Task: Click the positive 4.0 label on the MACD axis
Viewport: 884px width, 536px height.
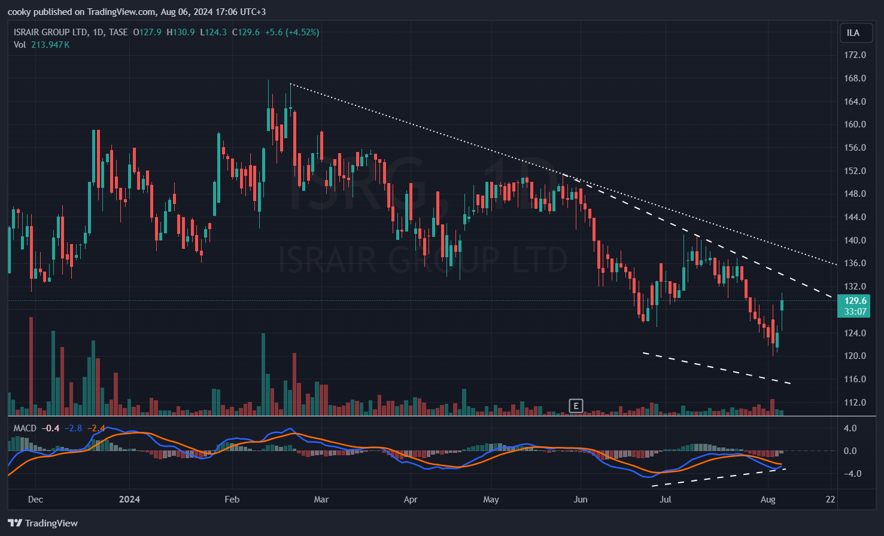Action: pyautogui.click(x=850, y=428)
